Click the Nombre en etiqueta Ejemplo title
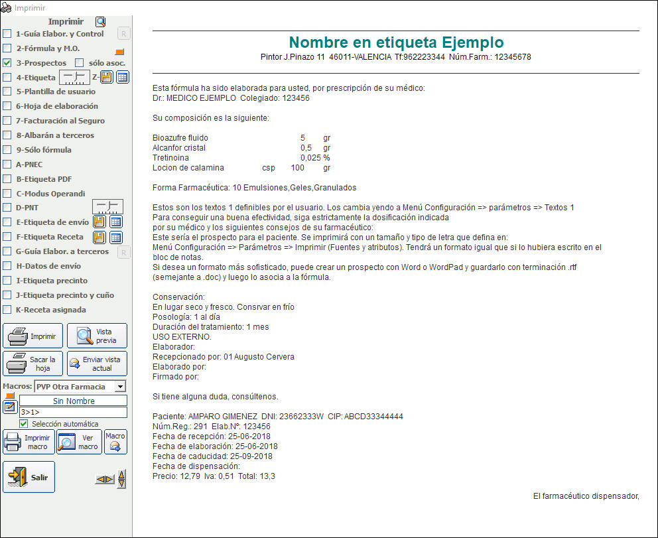 396,42
